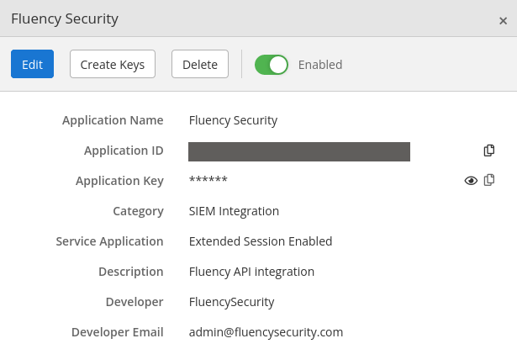Close the Fluency Security dialog
Screen dimensions: 517x349
503,21
